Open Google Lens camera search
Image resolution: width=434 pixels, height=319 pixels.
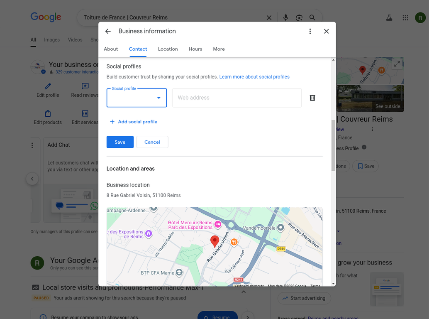tap(299, 17)
